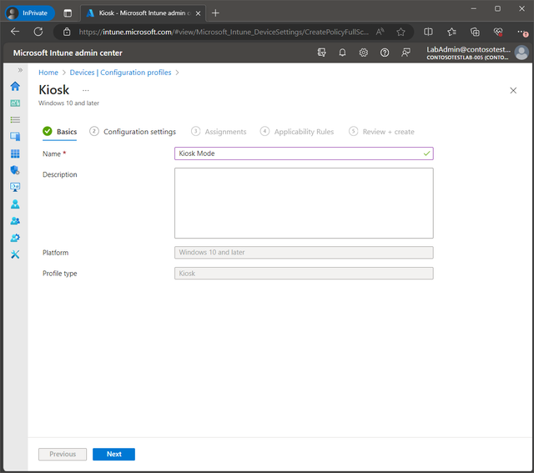Image resolution: width=534 pixels, height=473 pixels.
Task: Open the Collections icon
Action: 475,32
